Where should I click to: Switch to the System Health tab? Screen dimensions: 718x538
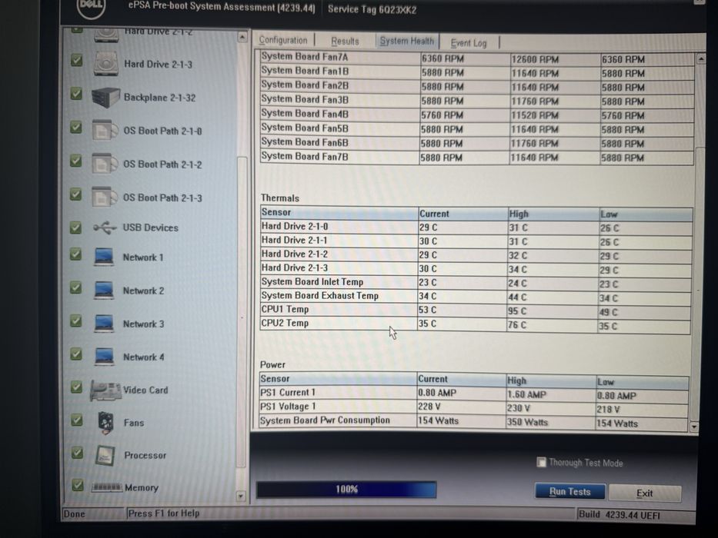click(x=406, y=42)
